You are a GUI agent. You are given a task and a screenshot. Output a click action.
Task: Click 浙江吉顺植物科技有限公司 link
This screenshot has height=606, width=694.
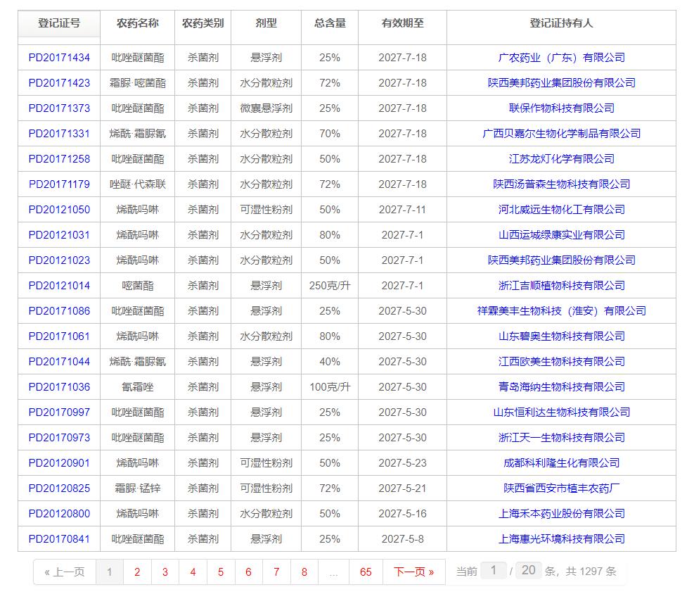(561, 286)
